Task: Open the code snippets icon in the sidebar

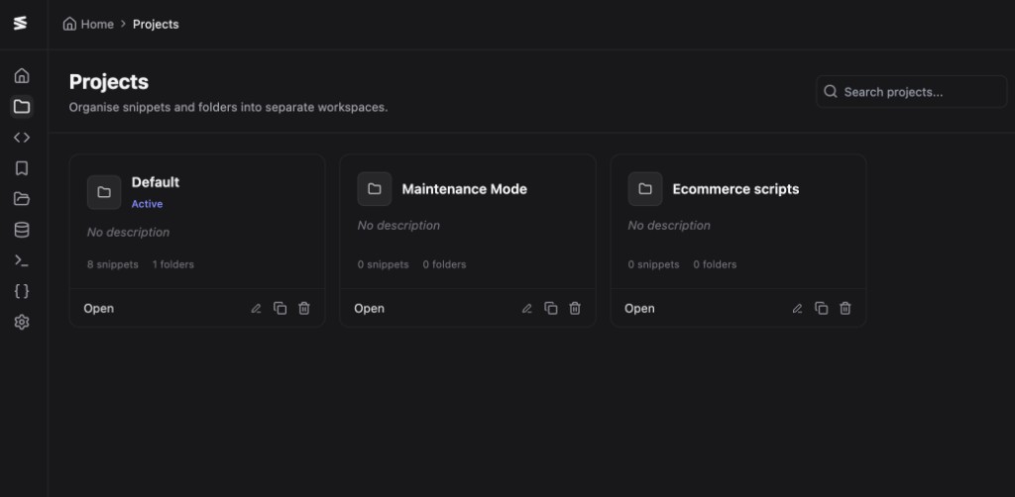Action: click(x=22, y=137)
